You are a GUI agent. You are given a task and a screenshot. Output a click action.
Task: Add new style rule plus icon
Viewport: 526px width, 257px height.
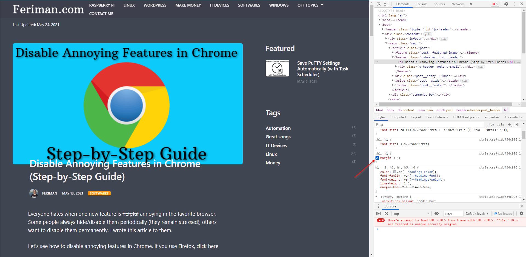(510, 124)
